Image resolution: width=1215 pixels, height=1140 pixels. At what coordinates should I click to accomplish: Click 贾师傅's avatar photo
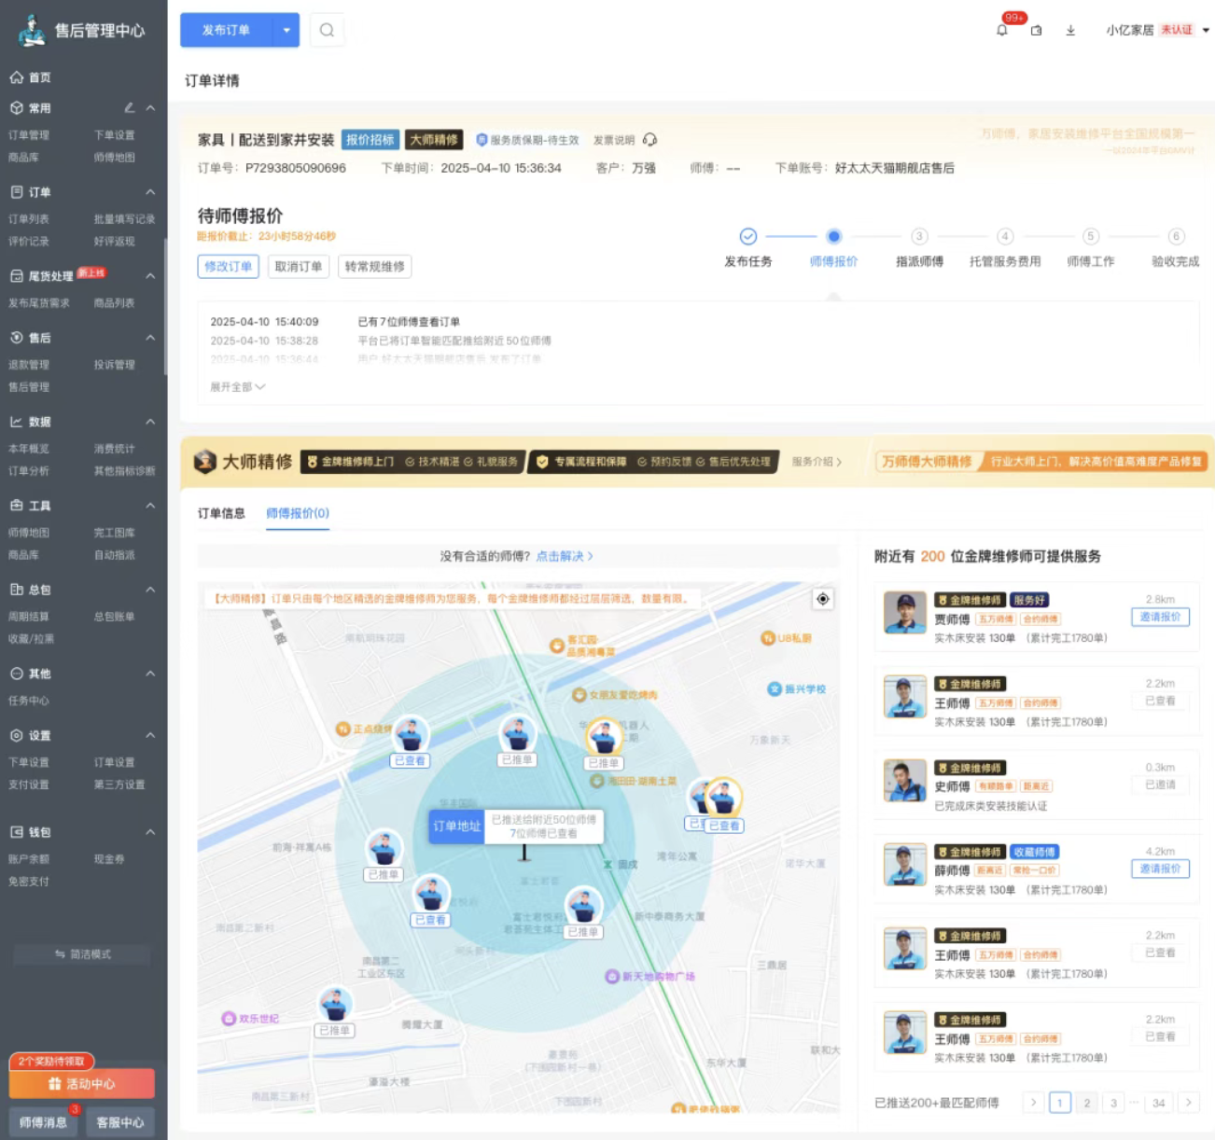tap(905, 612)
